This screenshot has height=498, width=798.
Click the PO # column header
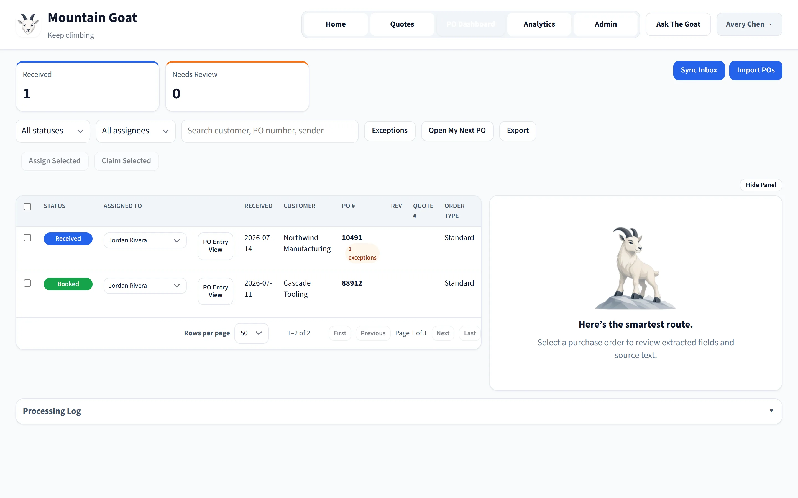tap(348, 206)
